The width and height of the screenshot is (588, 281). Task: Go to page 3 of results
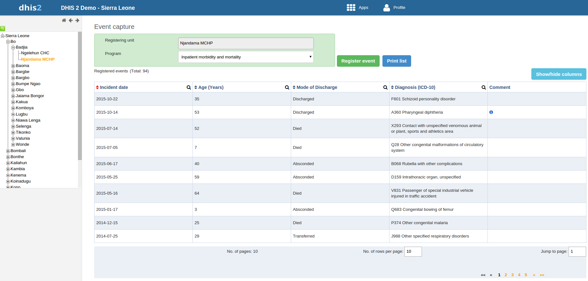(x=512, y=275)
